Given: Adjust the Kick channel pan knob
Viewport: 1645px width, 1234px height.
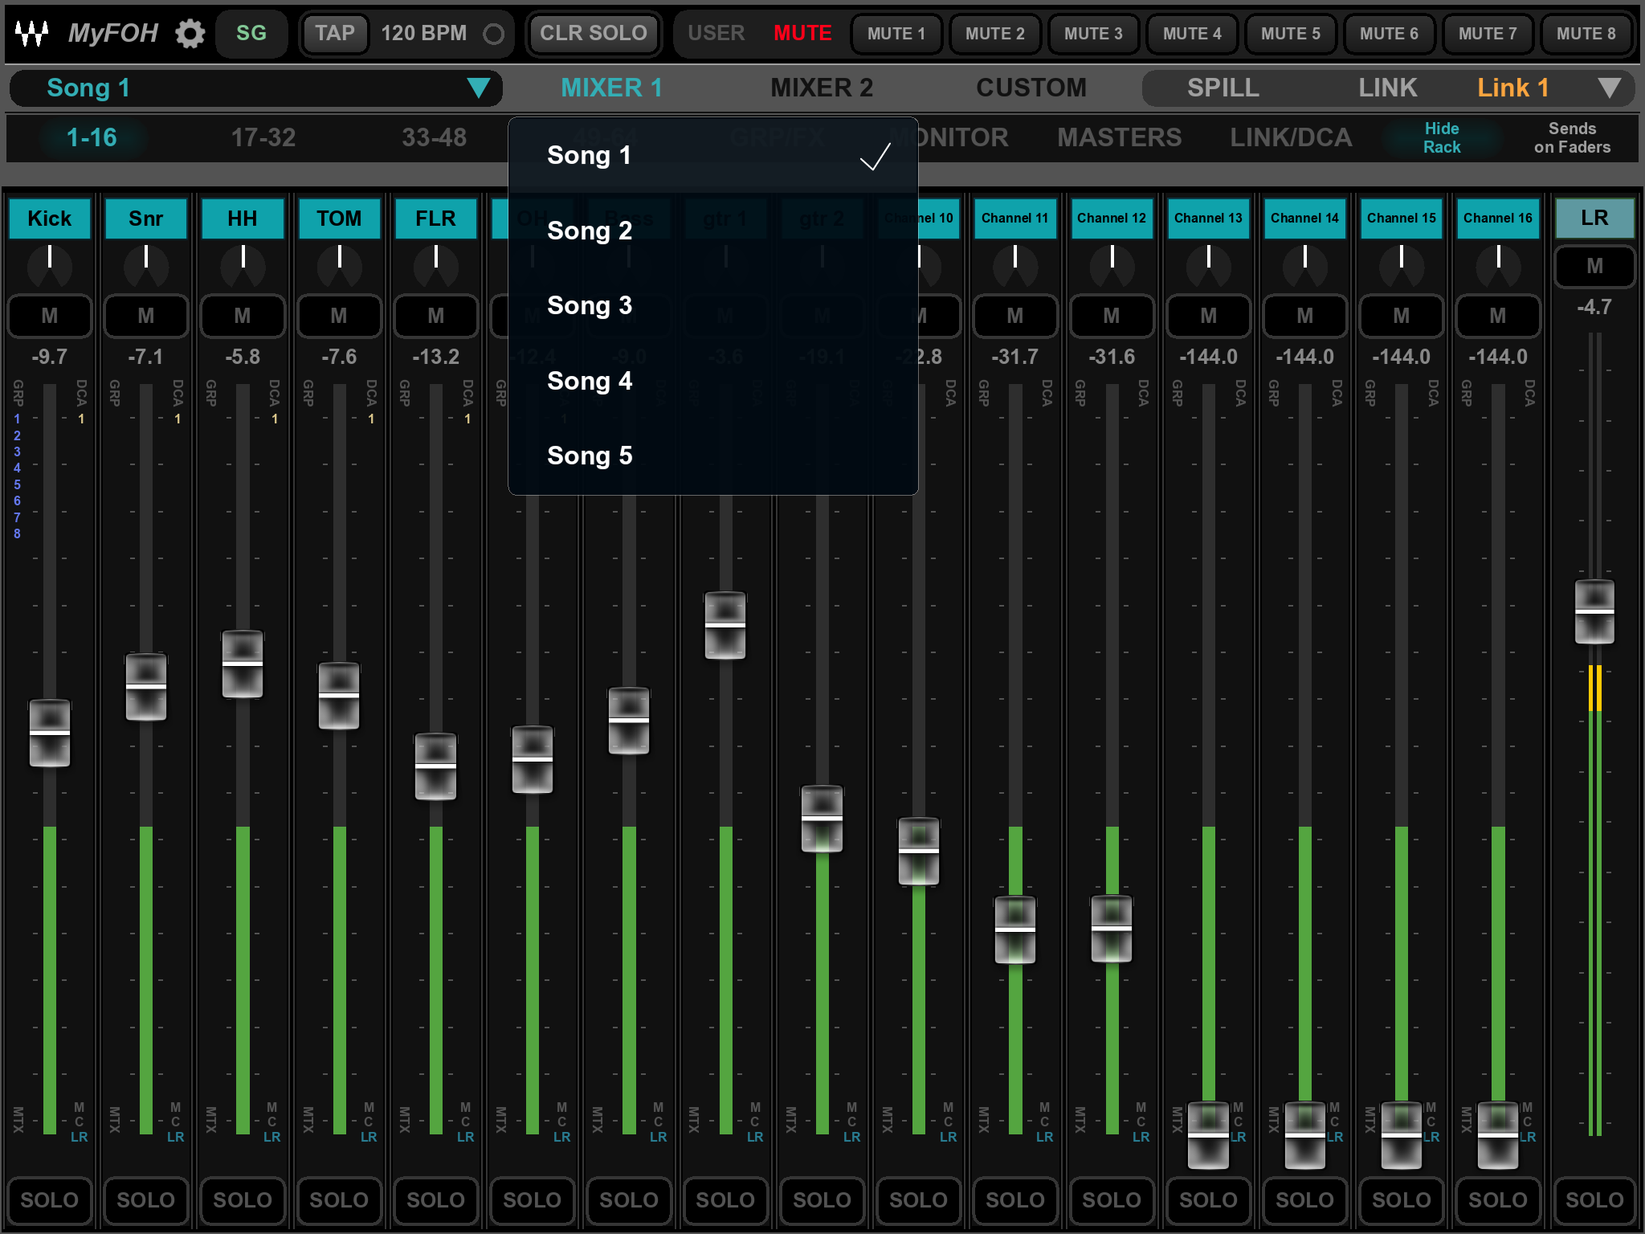Looking at the screenshot, I should coord(50,265).
